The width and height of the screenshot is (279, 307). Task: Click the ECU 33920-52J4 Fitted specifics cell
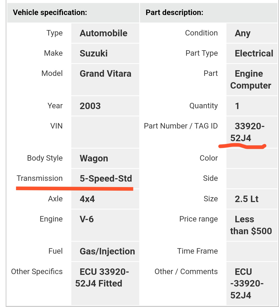click(x=102, y=277)
